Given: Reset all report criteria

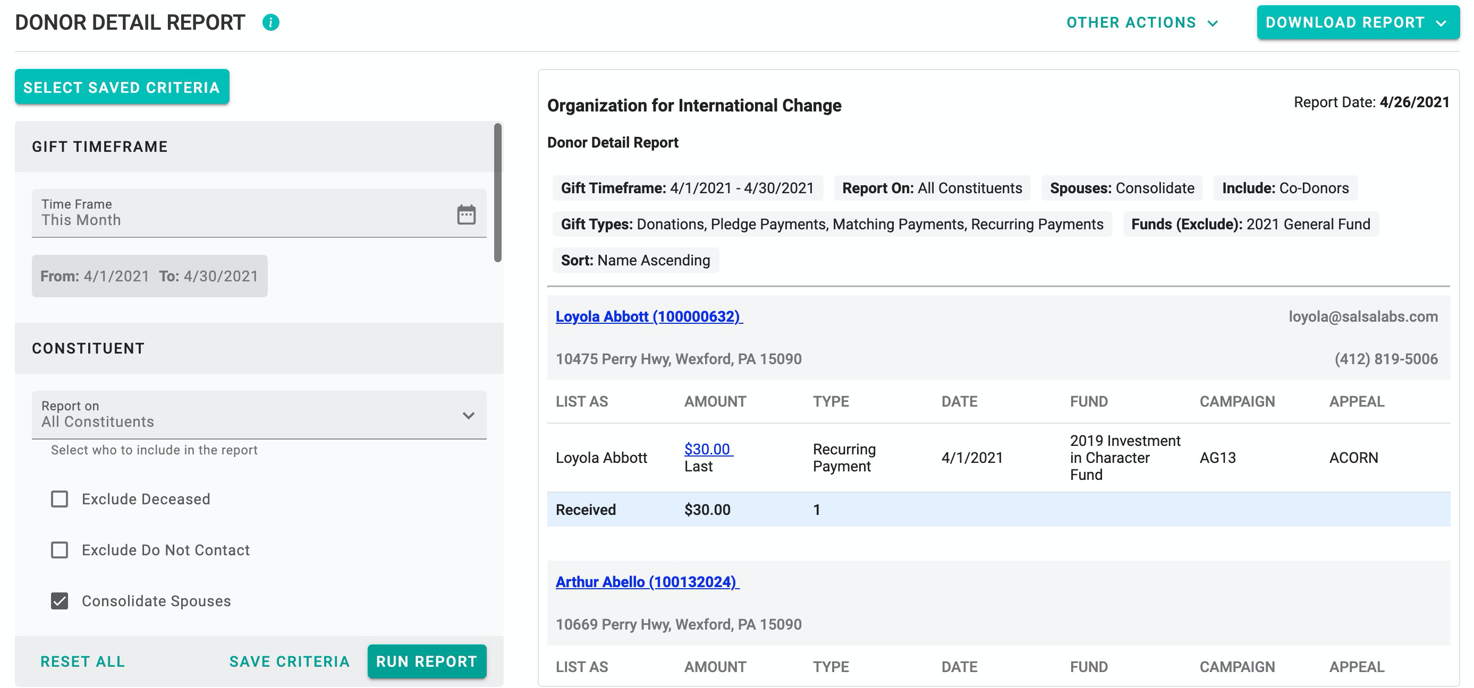Looking at the screenshot, I should click(82, 661).
